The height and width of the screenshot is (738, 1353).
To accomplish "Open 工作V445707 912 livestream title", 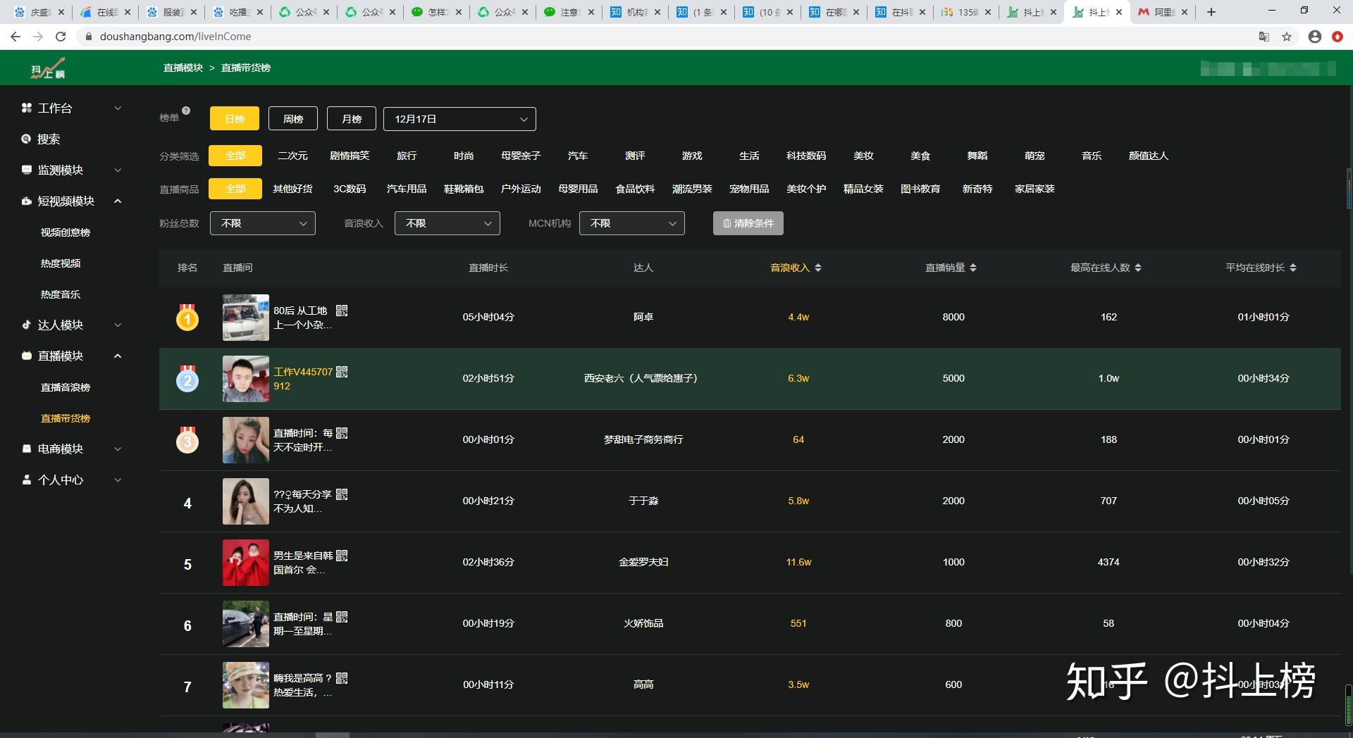I will 303,379.
